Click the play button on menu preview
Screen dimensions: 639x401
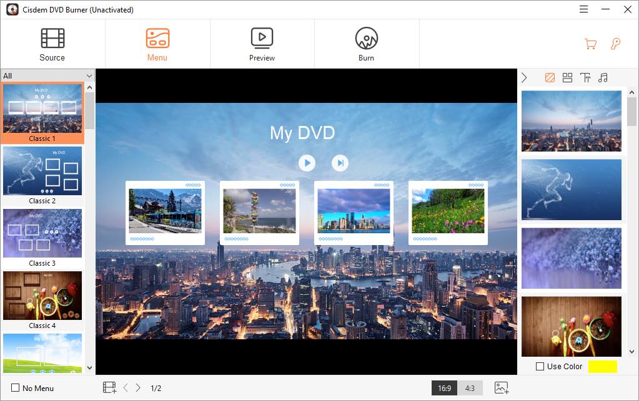pos(307,163)
